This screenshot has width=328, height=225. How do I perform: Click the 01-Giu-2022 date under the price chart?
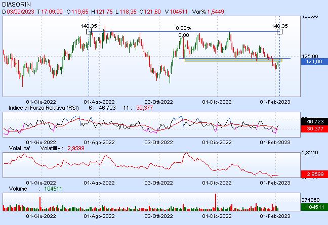[x=41, y=102]
